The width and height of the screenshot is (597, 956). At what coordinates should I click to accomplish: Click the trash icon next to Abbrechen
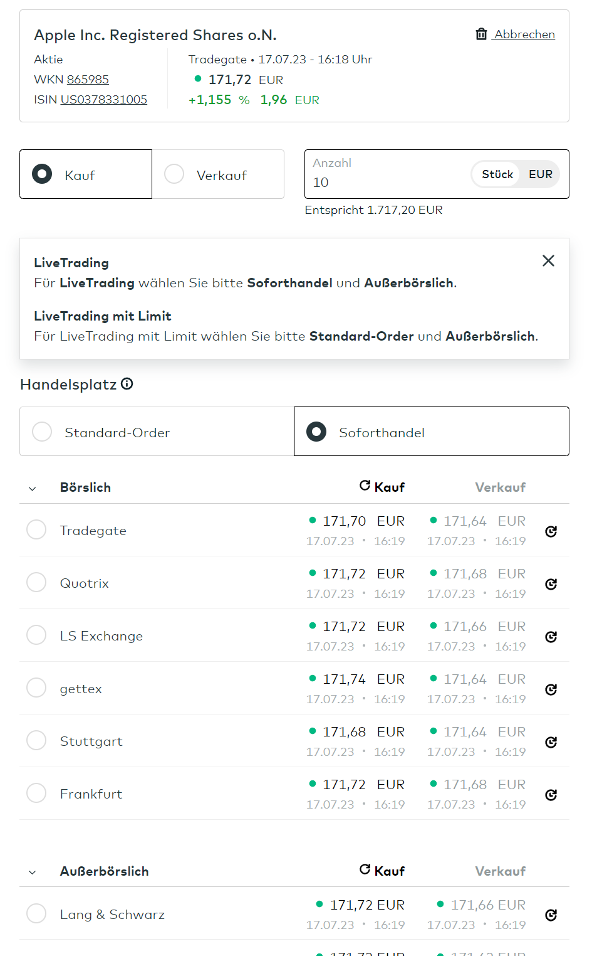pyautogui.click(x=481, y=34)
